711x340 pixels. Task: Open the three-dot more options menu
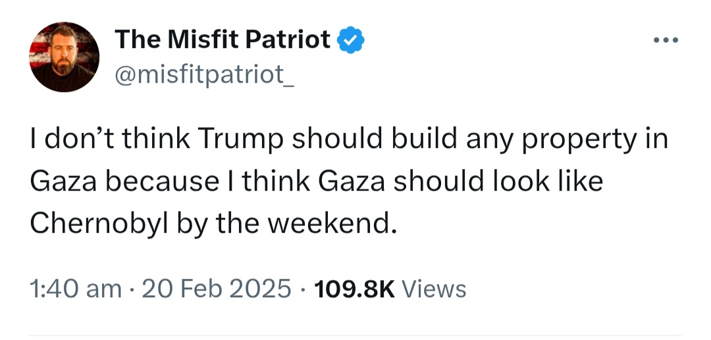(x=666, y=41)
